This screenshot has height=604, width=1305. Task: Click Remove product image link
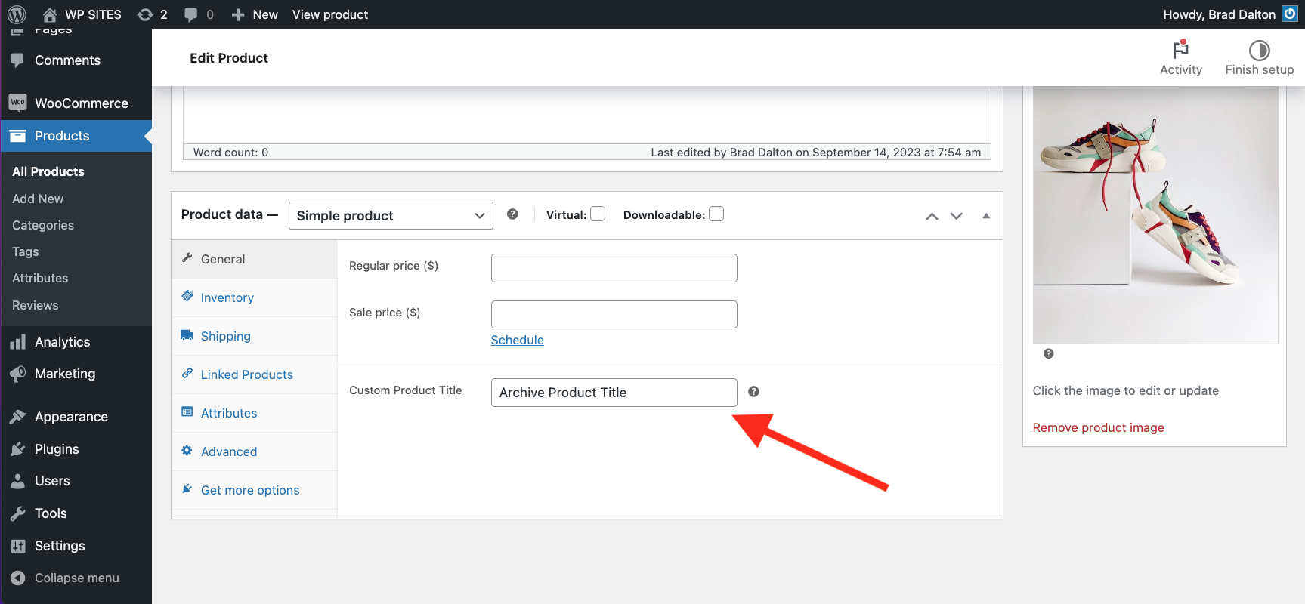[x=1098, y=427]
